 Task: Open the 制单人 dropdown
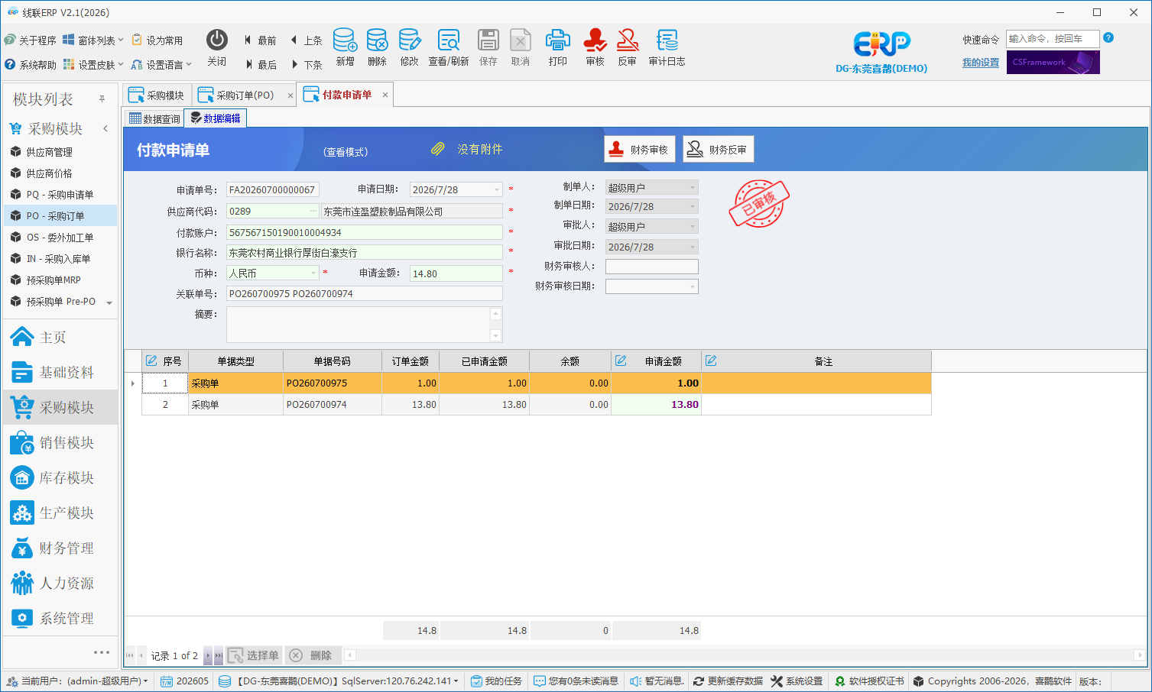693,187
